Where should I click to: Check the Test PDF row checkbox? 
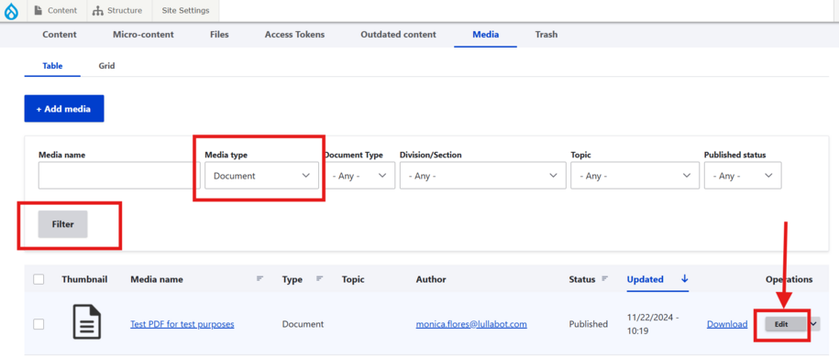[39, 324]
